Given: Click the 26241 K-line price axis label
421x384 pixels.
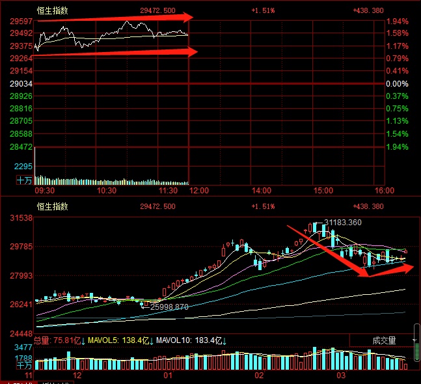Looking at the screenshot, I should pos(21,304).
